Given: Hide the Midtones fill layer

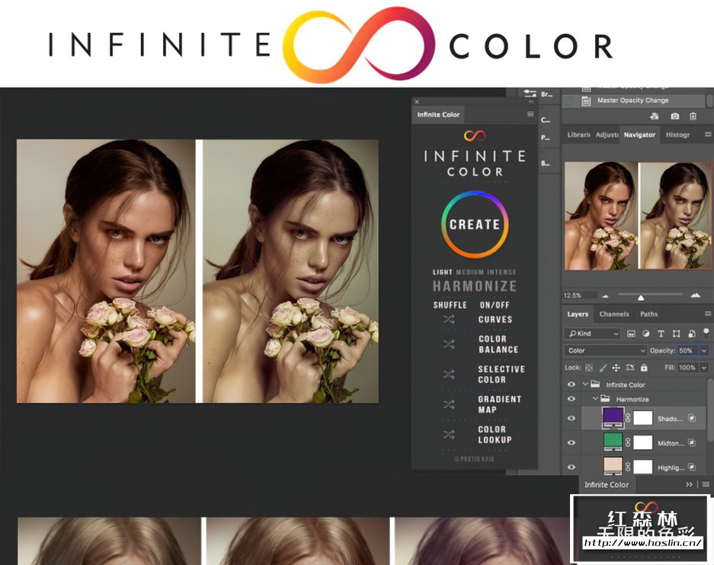Looking at the screenshot, I should tap(571, 442).
